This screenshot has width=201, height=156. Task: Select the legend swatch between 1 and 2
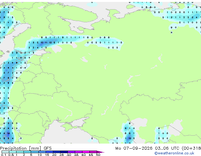tap(20, 152)
